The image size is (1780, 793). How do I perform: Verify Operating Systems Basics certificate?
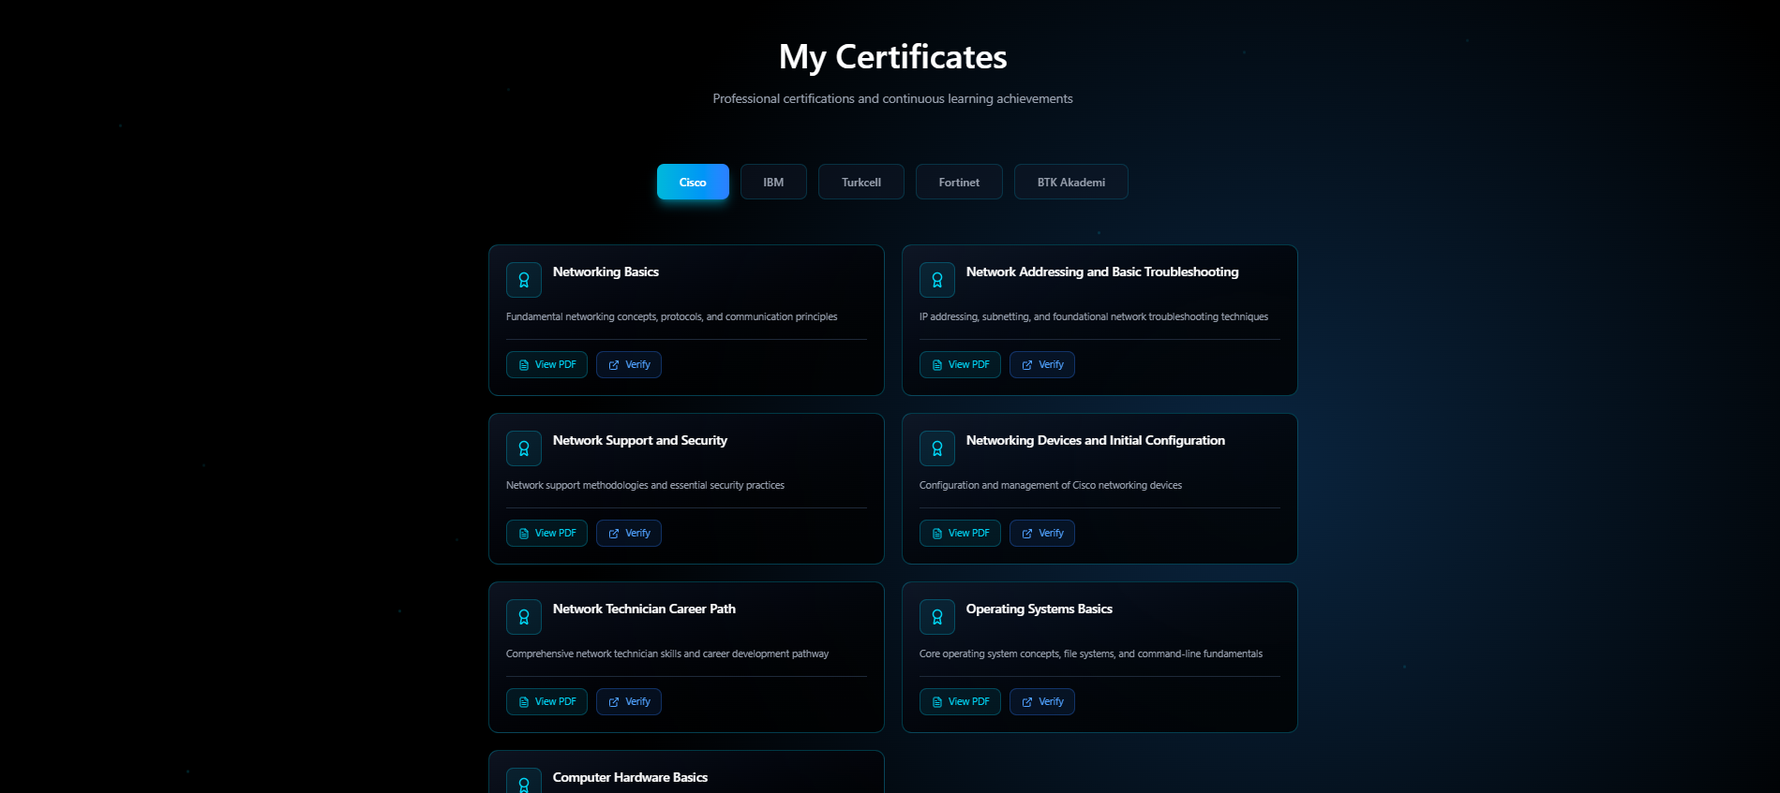(1042, 702)
